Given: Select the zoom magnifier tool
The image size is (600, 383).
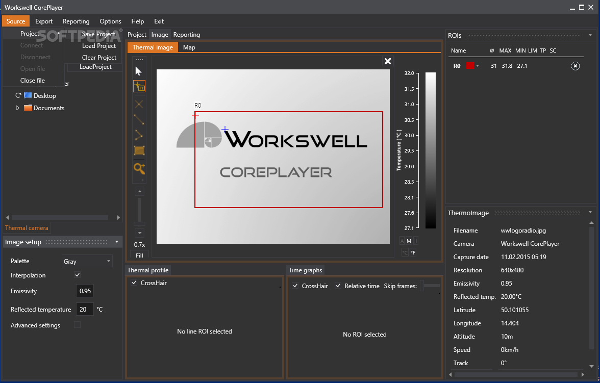Looking at the screenshot, I should pos(139,168).
